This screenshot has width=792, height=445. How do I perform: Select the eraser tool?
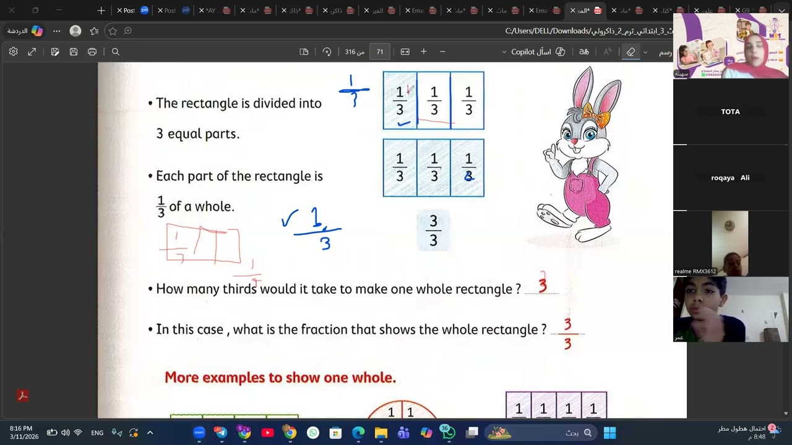631,52
